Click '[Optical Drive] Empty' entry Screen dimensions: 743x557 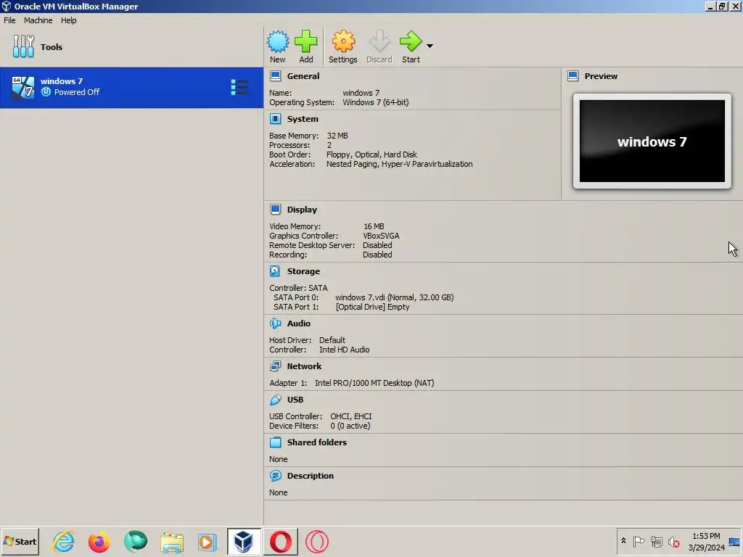[x=372, y=307]
